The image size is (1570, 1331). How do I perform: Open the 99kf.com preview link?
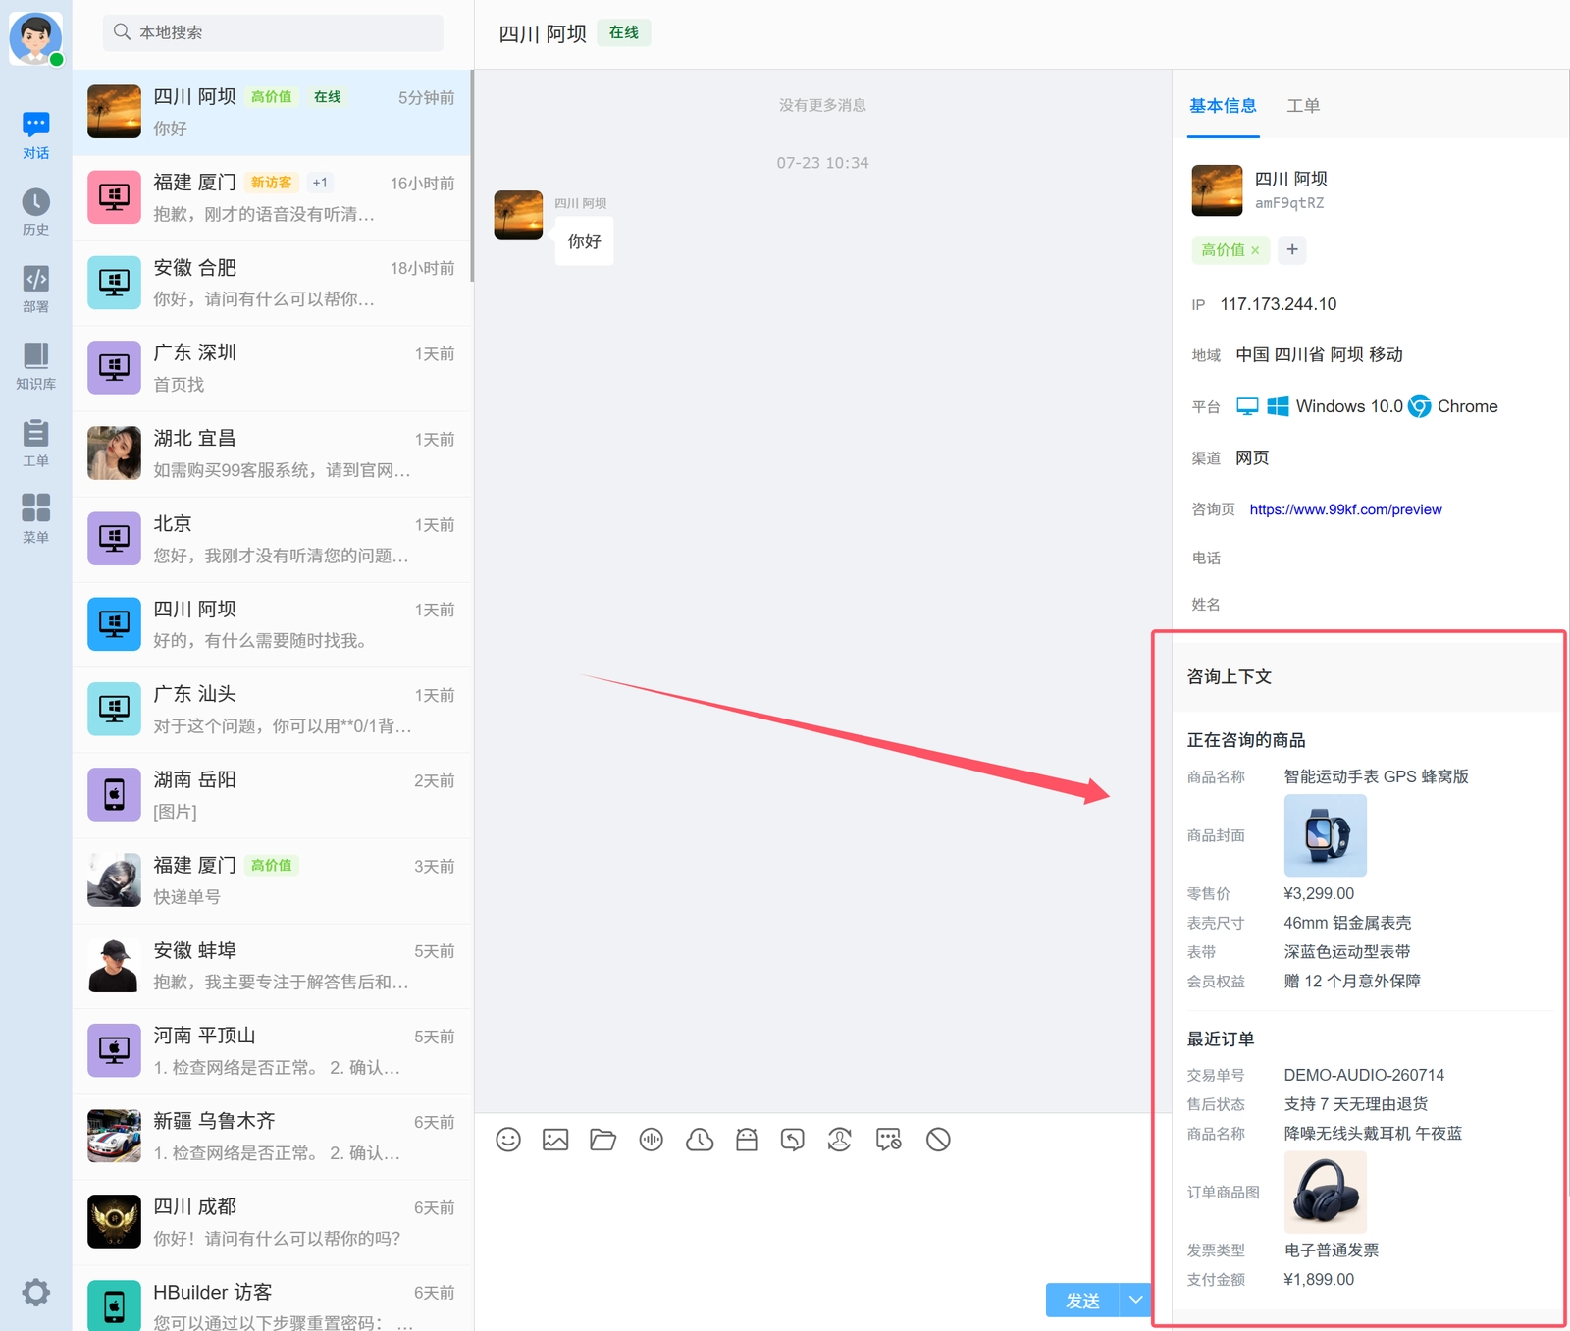(x=1345, y=509)
